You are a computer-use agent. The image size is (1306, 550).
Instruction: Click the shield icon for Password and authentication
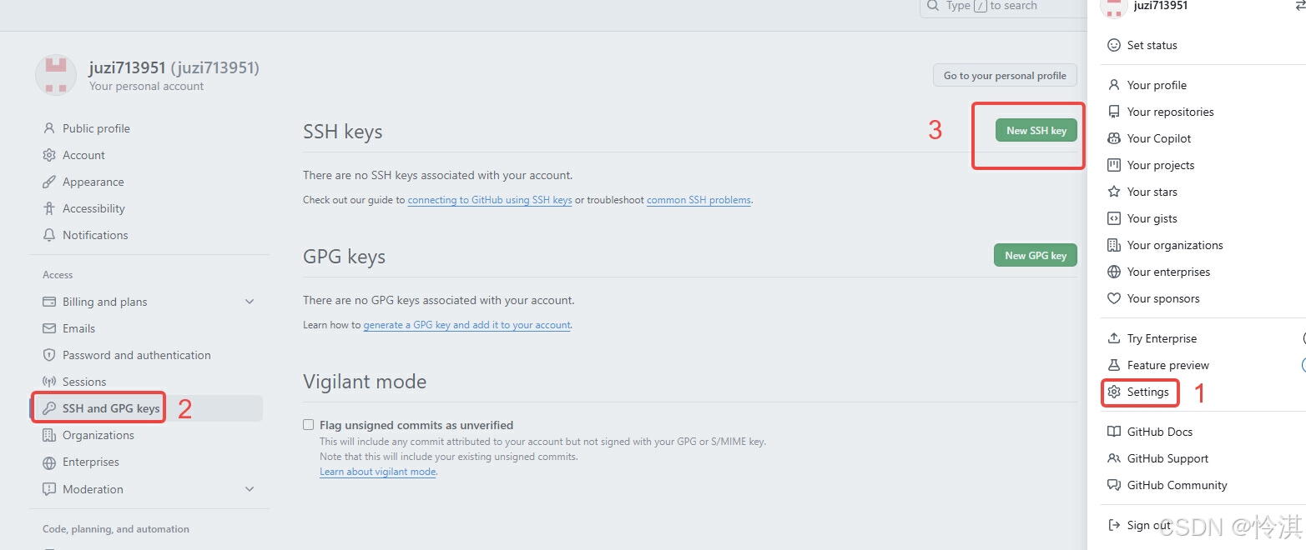coord(49,355)
